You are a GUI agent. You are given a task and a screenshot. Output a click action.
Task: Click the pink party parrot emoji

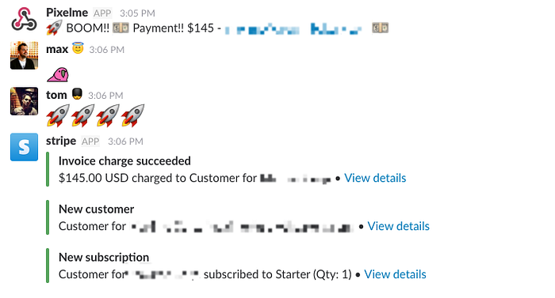(58, 74)
